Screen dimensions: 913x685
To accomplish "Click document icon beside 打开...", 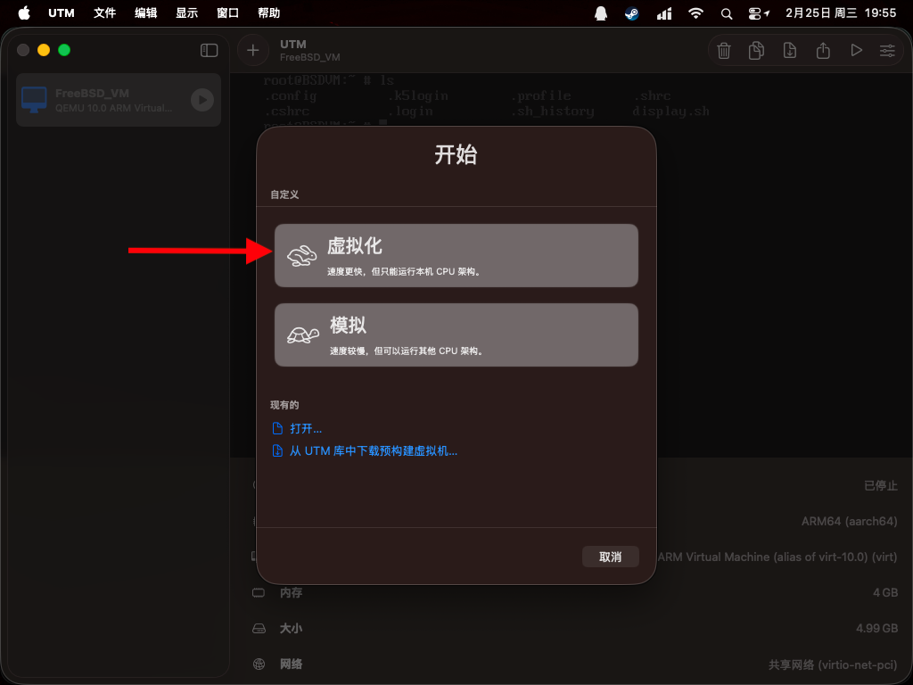I will pos(278,429).
